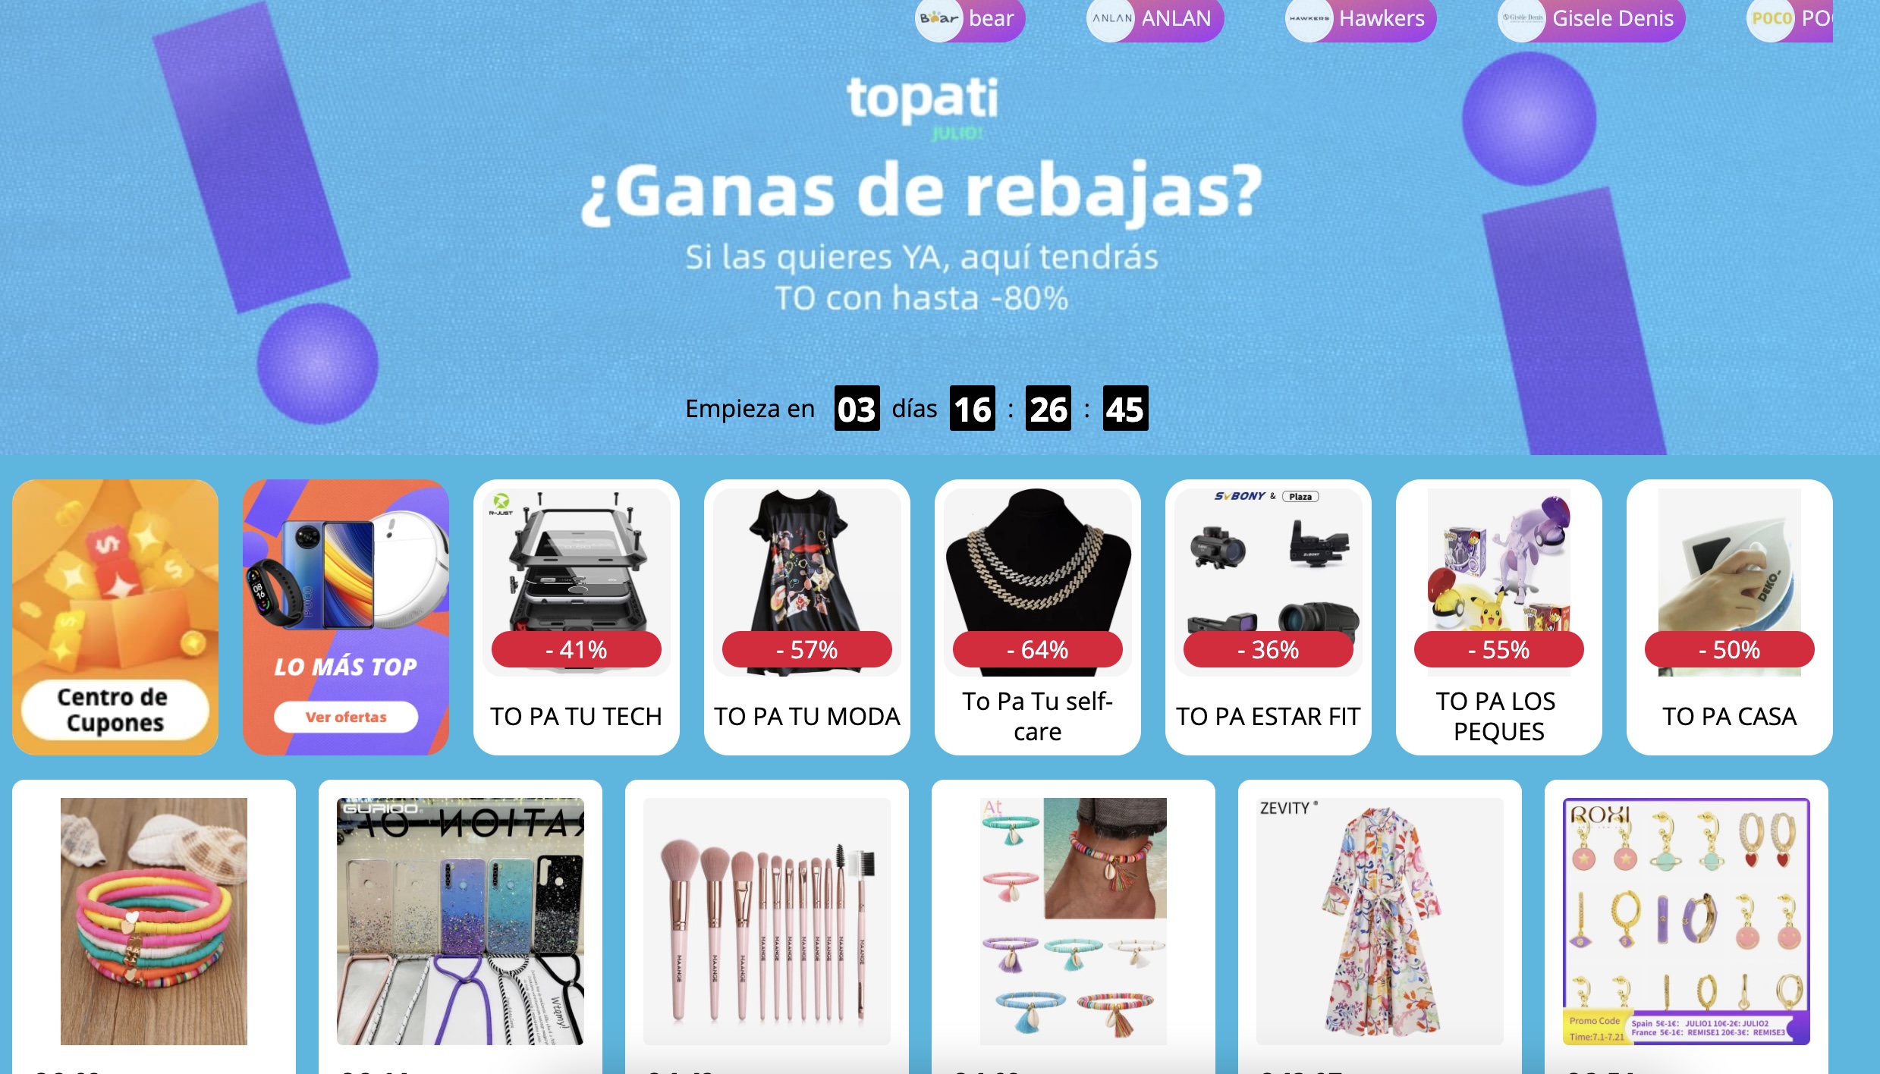Click the -64% discount badge on necklace
The image size is (1880, 1074).
(1038, 649)
